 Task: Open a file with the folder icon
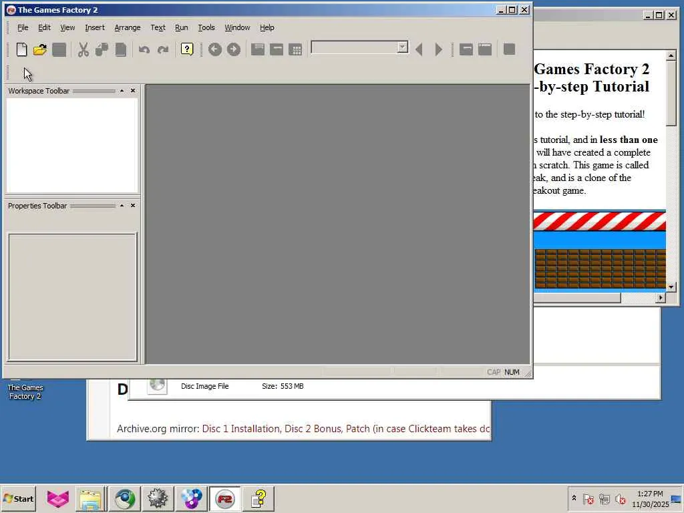point(39,49)
